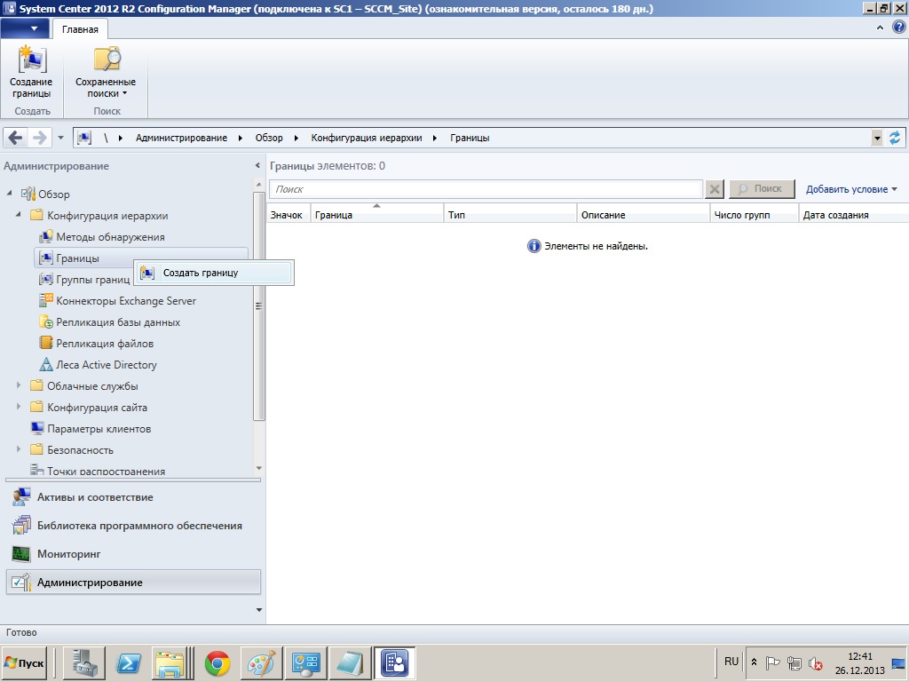Click Администрирование in the breadcrumb
The width and height of the screenshot is (909, 682).
(181, 138)
